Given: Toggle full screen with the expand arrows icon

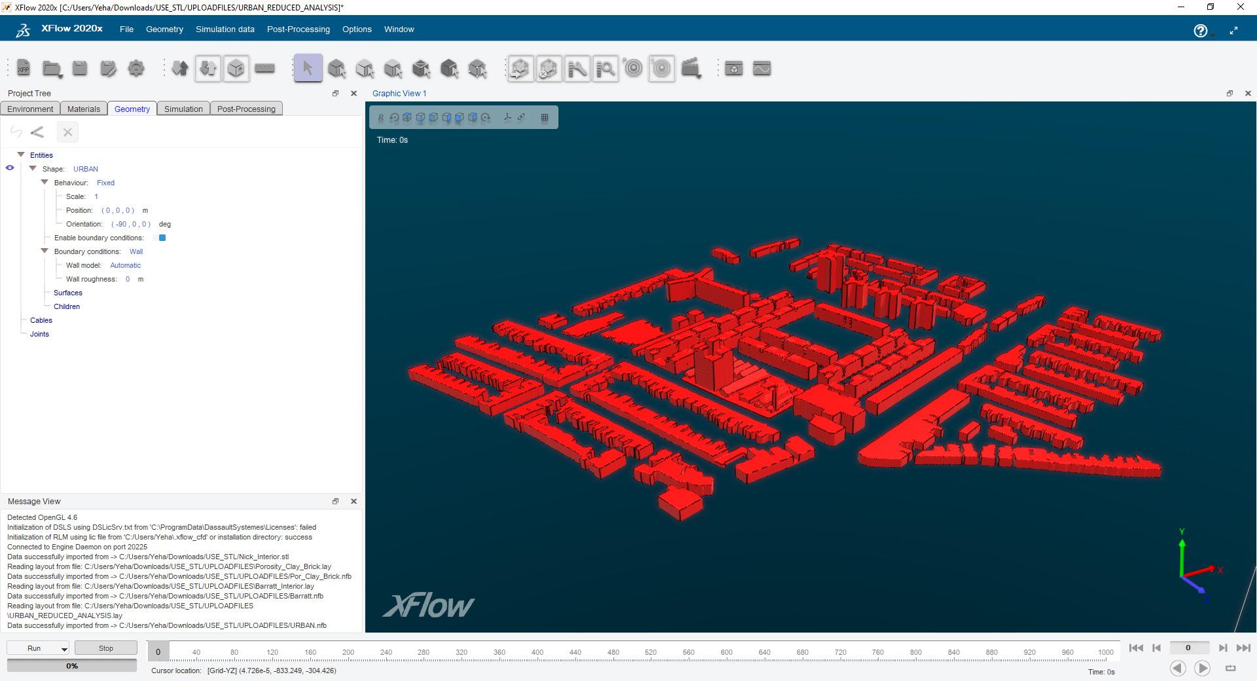Looking at the screenshot, I should point(1233,31).
